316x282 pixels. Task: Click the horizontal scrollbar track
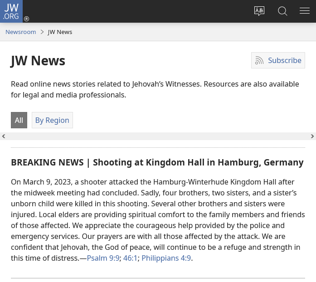point(158,136)
